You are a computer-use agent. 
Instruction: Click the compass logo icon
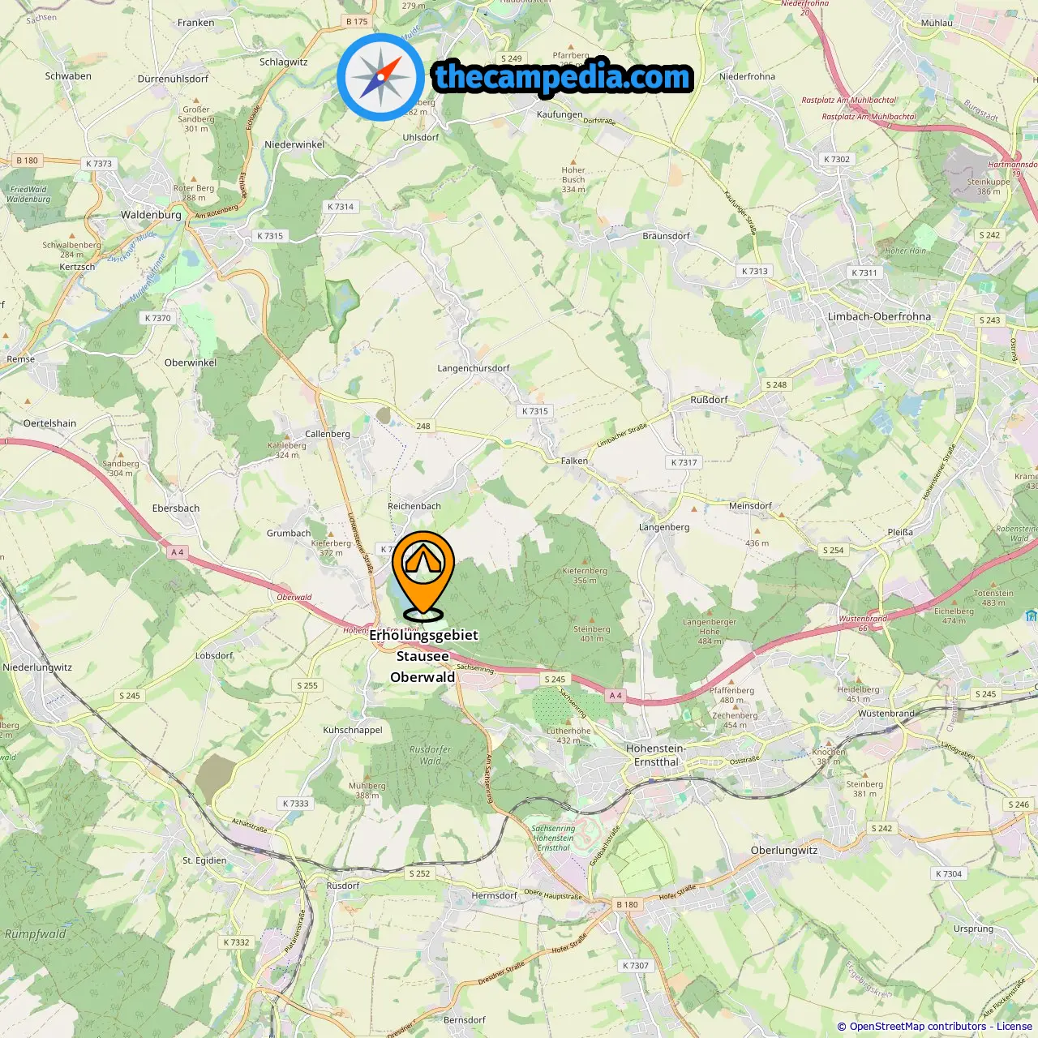tap(380, 77)
